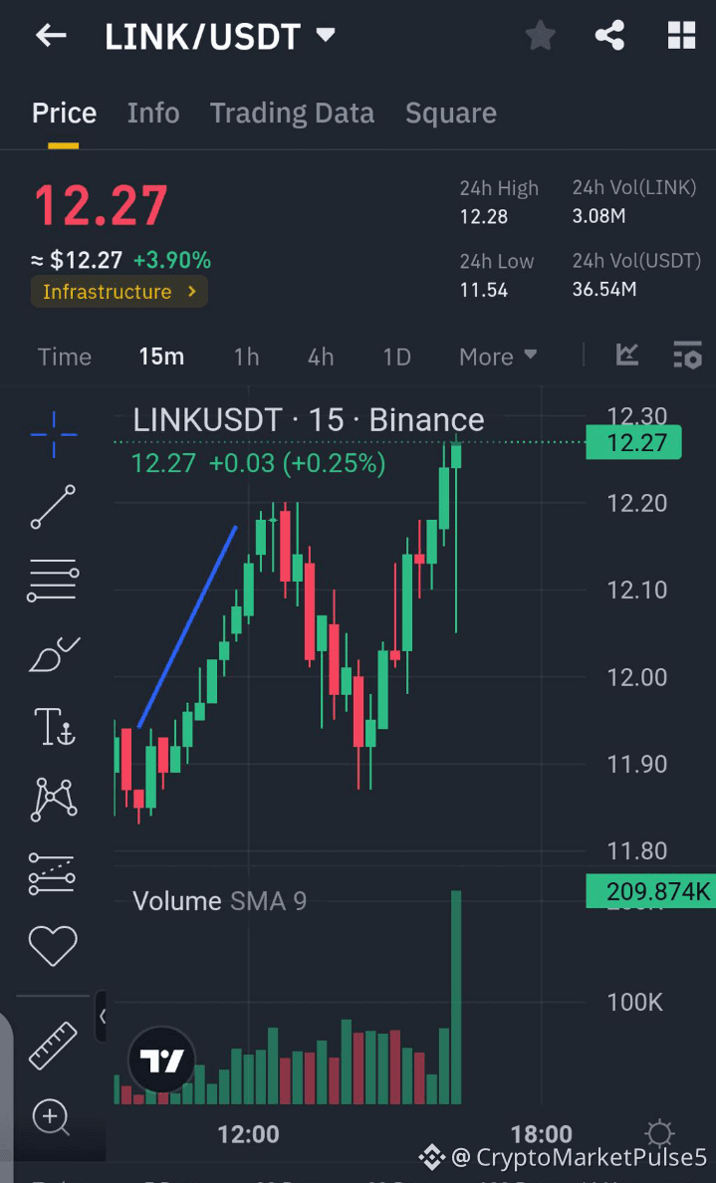716x1183 pixels.
Task: Select the forecast projection tool
Action: click(52, 873)
